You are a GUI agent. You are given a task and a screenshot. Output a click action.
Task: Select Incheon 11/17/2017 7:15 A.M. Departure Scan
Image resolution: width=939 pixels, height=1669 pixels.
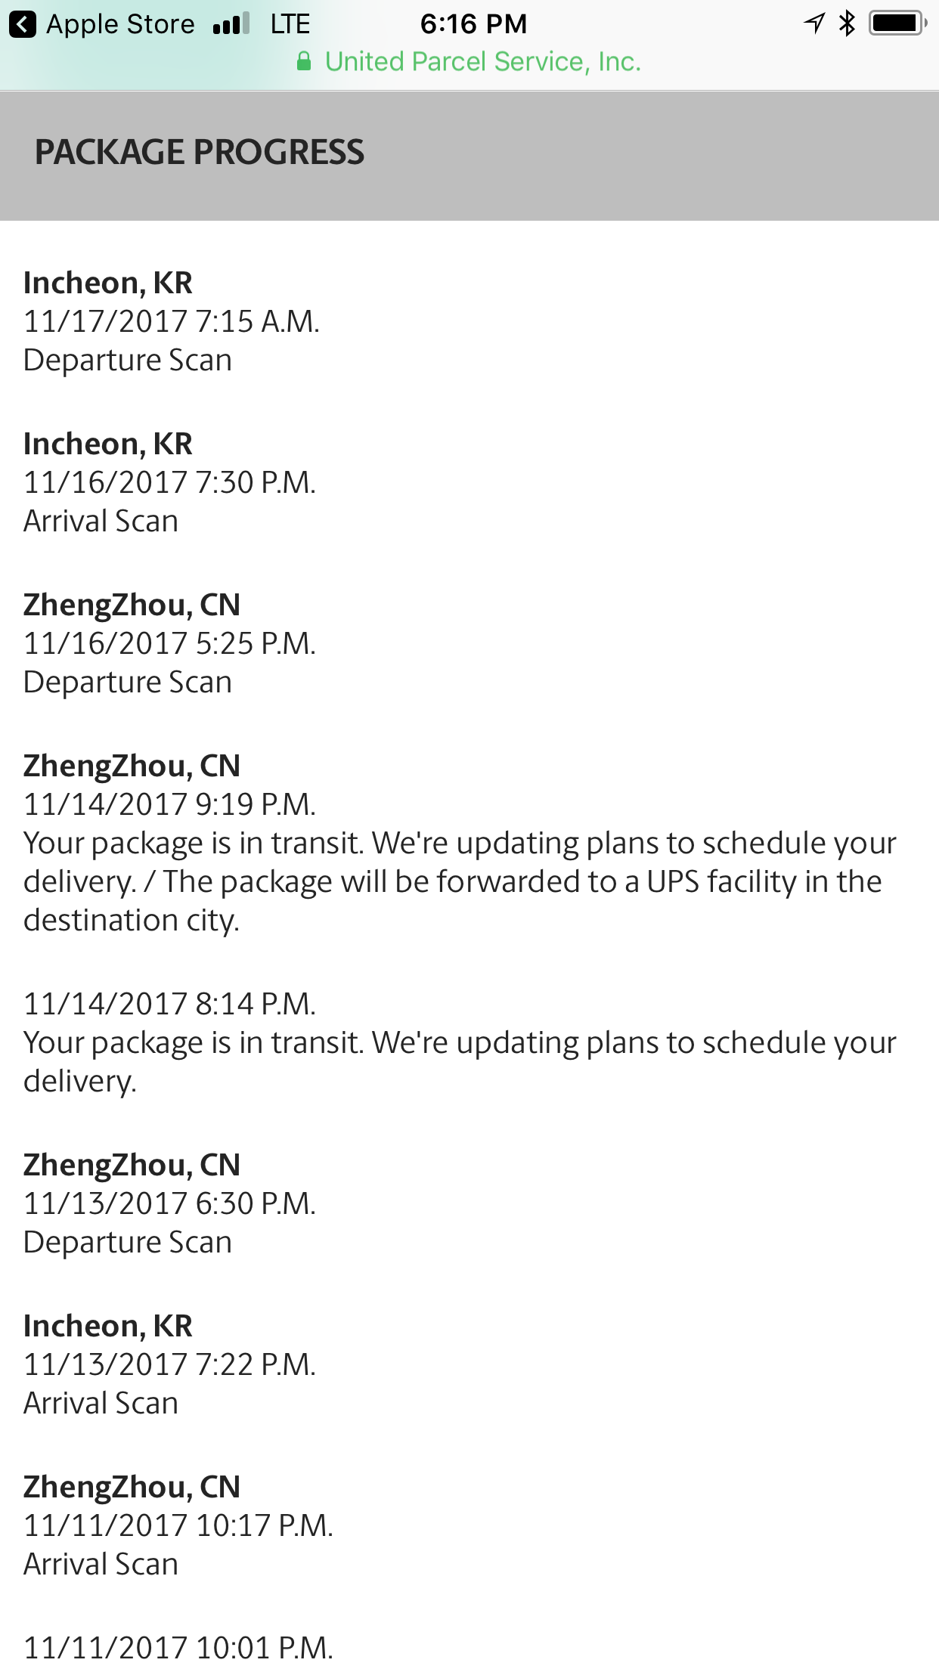point(172,321)
